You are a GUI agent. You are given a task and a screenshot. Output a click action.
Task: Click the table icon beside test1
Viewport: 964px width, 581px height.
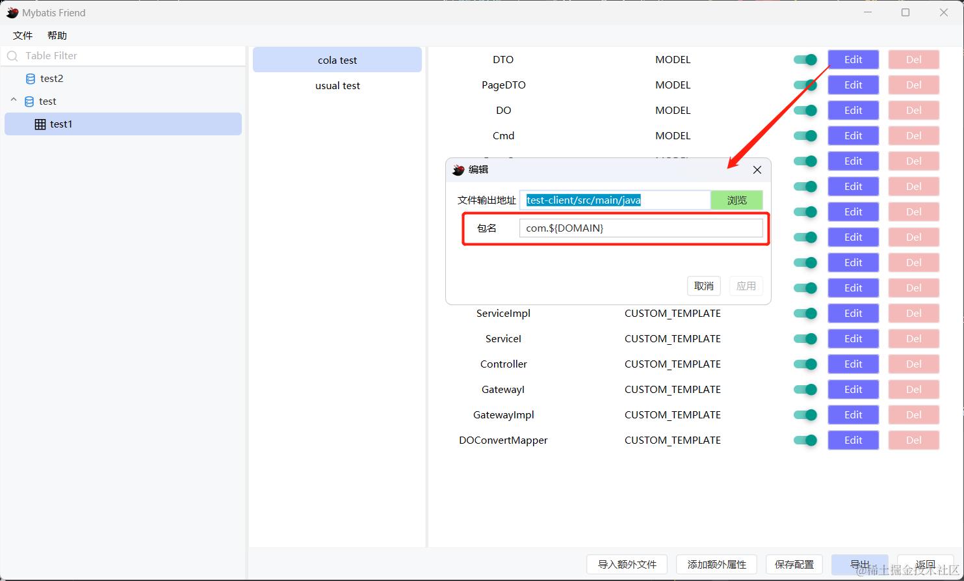tap(40, 124)
